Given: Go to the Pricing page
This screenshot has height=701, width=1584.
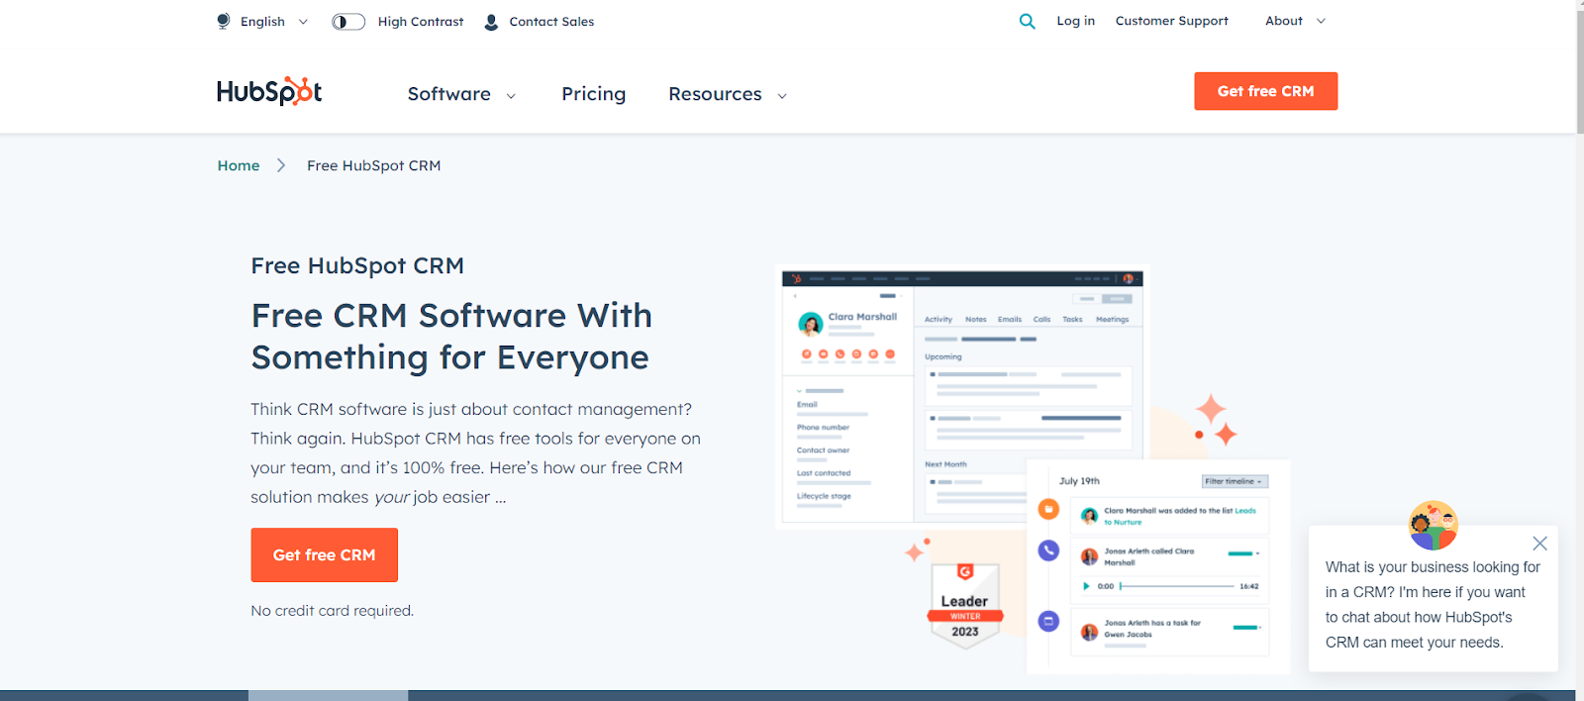Looking at the screenshot, I should [x=594, y=94].
